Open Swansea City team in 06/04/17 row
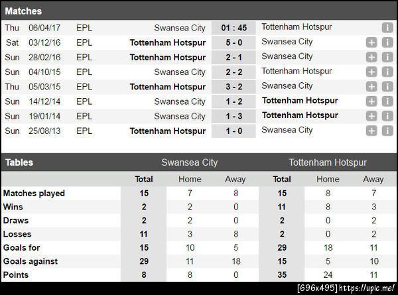 tap(179, 28)
